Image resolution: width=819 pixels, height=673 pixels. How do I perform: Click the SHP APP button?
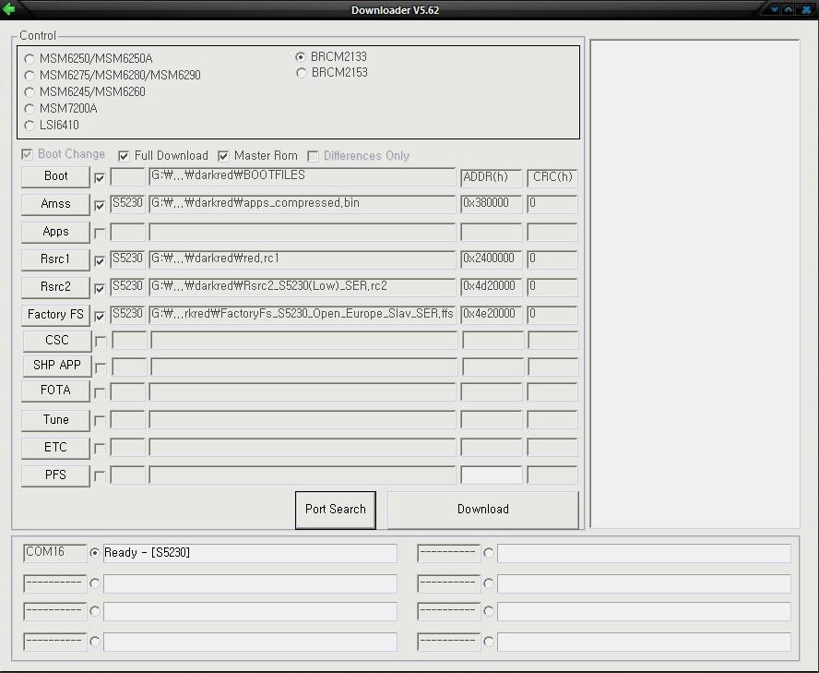click(56, 366)
